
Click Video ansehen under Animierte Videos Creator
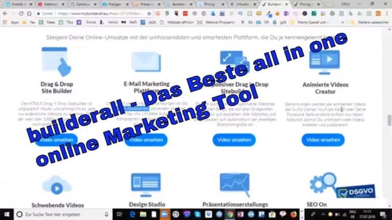click(323, 140)
